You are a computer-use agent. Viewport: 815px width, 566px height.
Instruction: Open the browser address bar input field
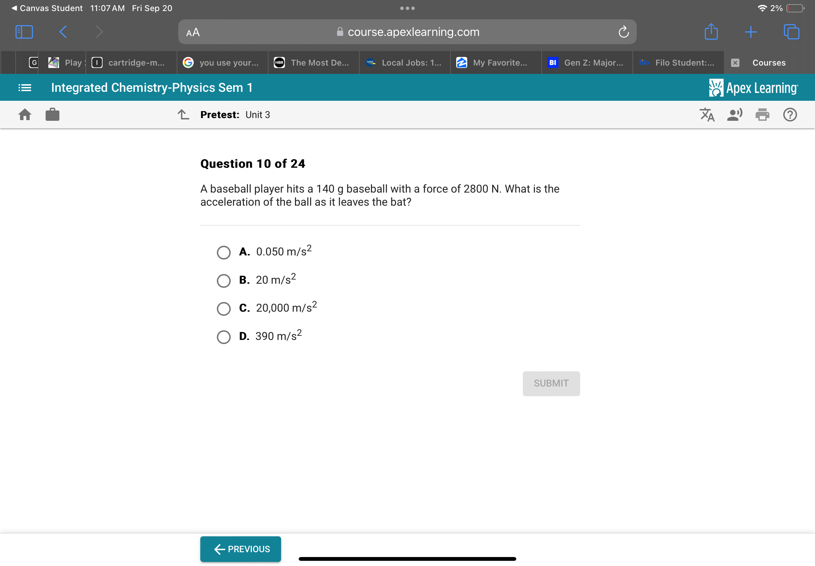pyautogui.click(x=407, y=31)
